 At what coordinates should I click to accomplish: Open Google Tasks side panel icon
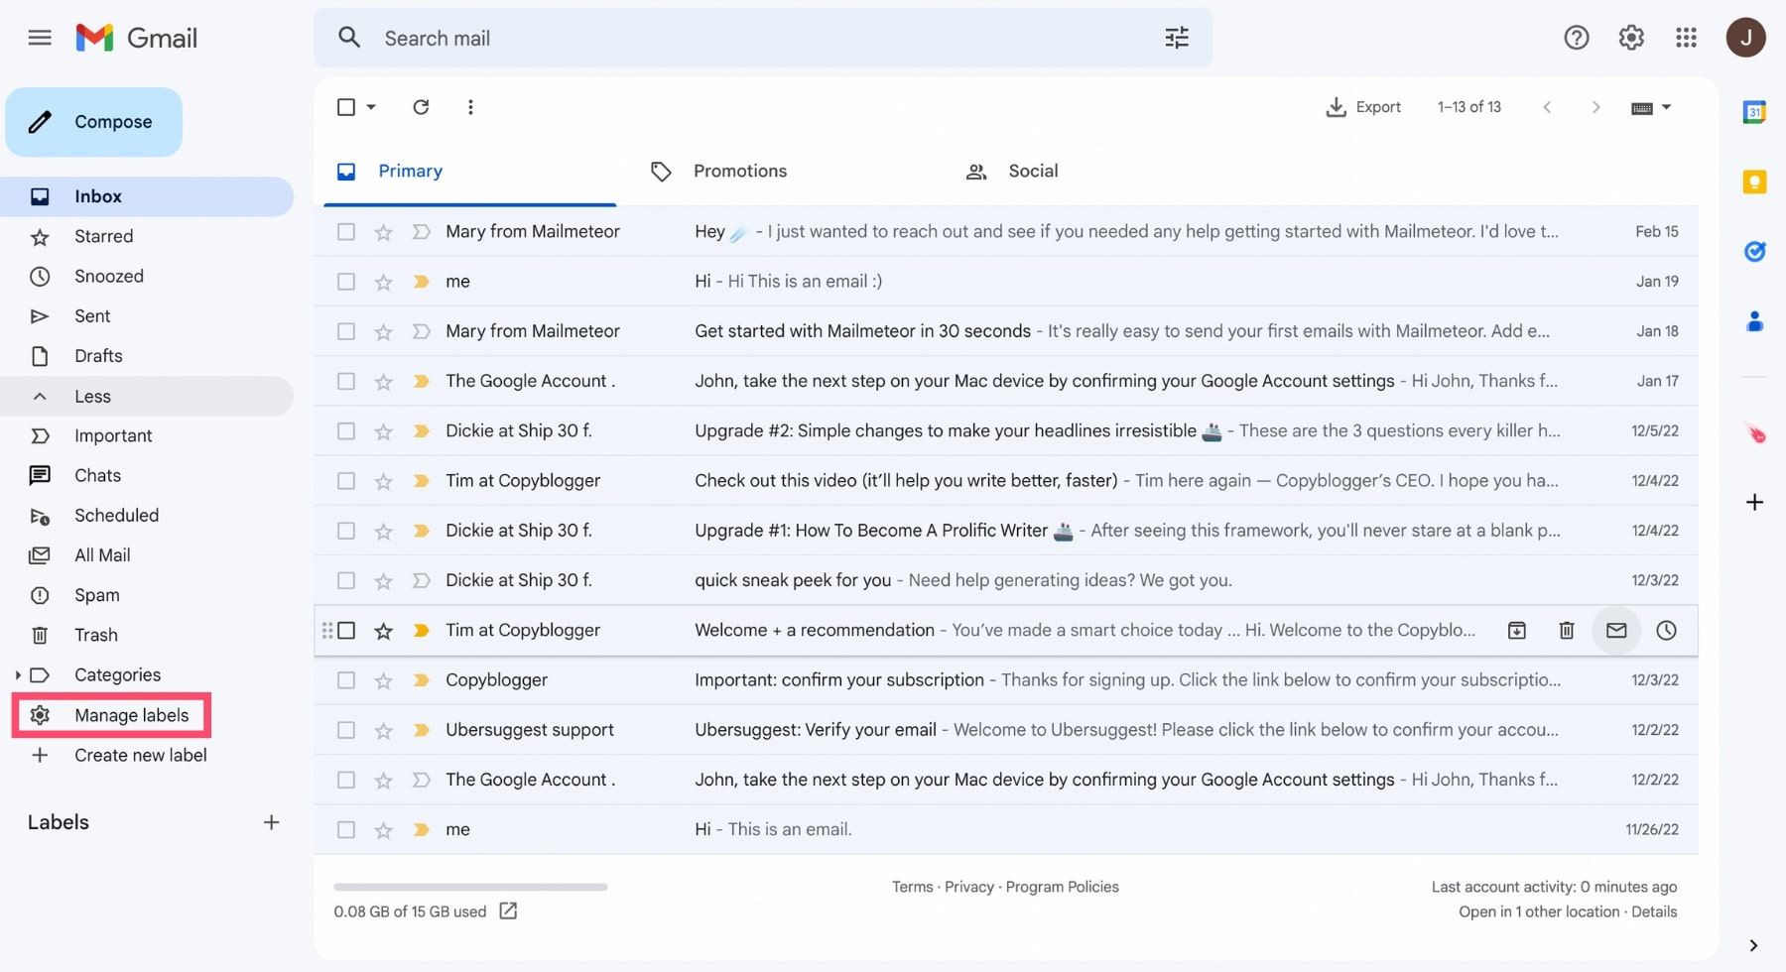(x=1754, y=252)
